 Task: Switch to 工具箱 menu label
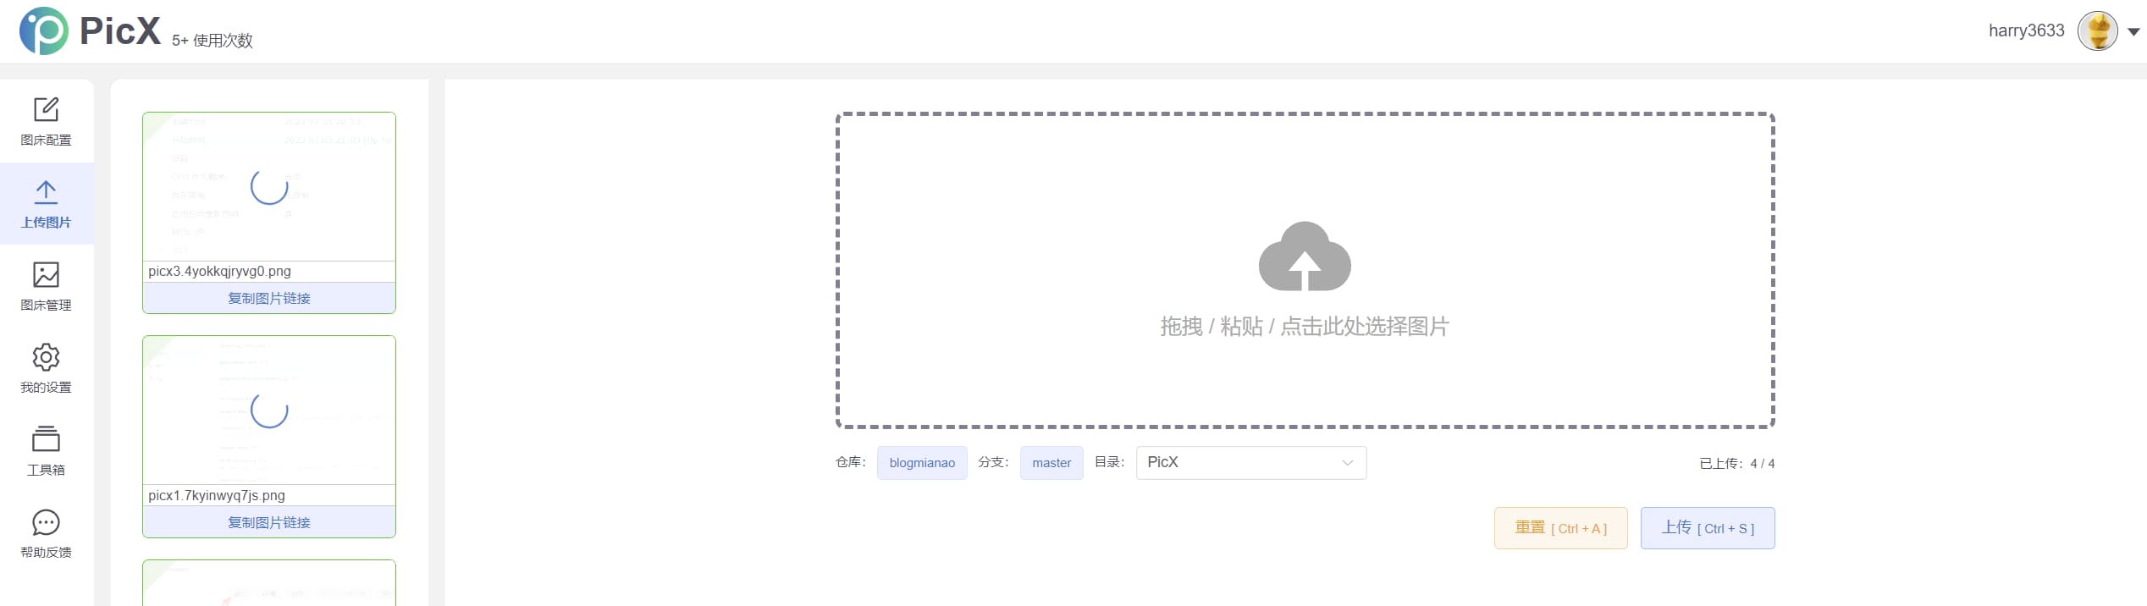tap(46, 471)
